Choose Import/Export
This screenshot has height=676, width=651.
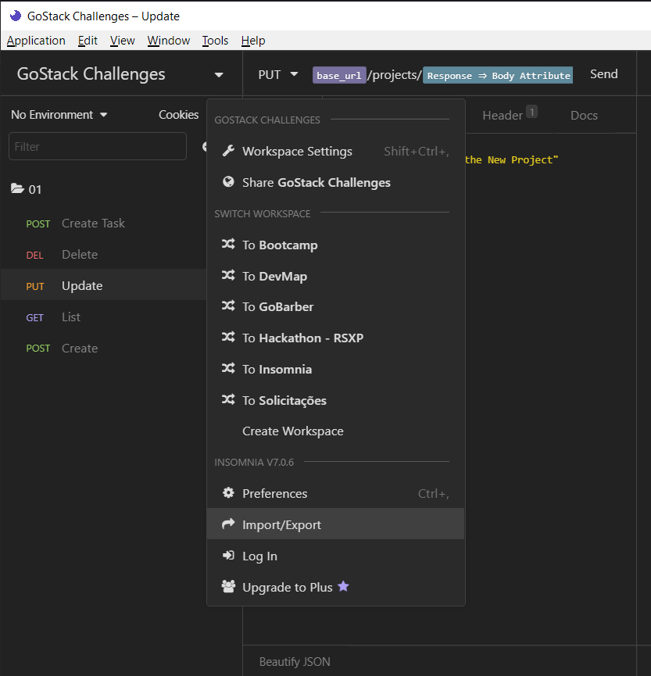click(335, 524)
